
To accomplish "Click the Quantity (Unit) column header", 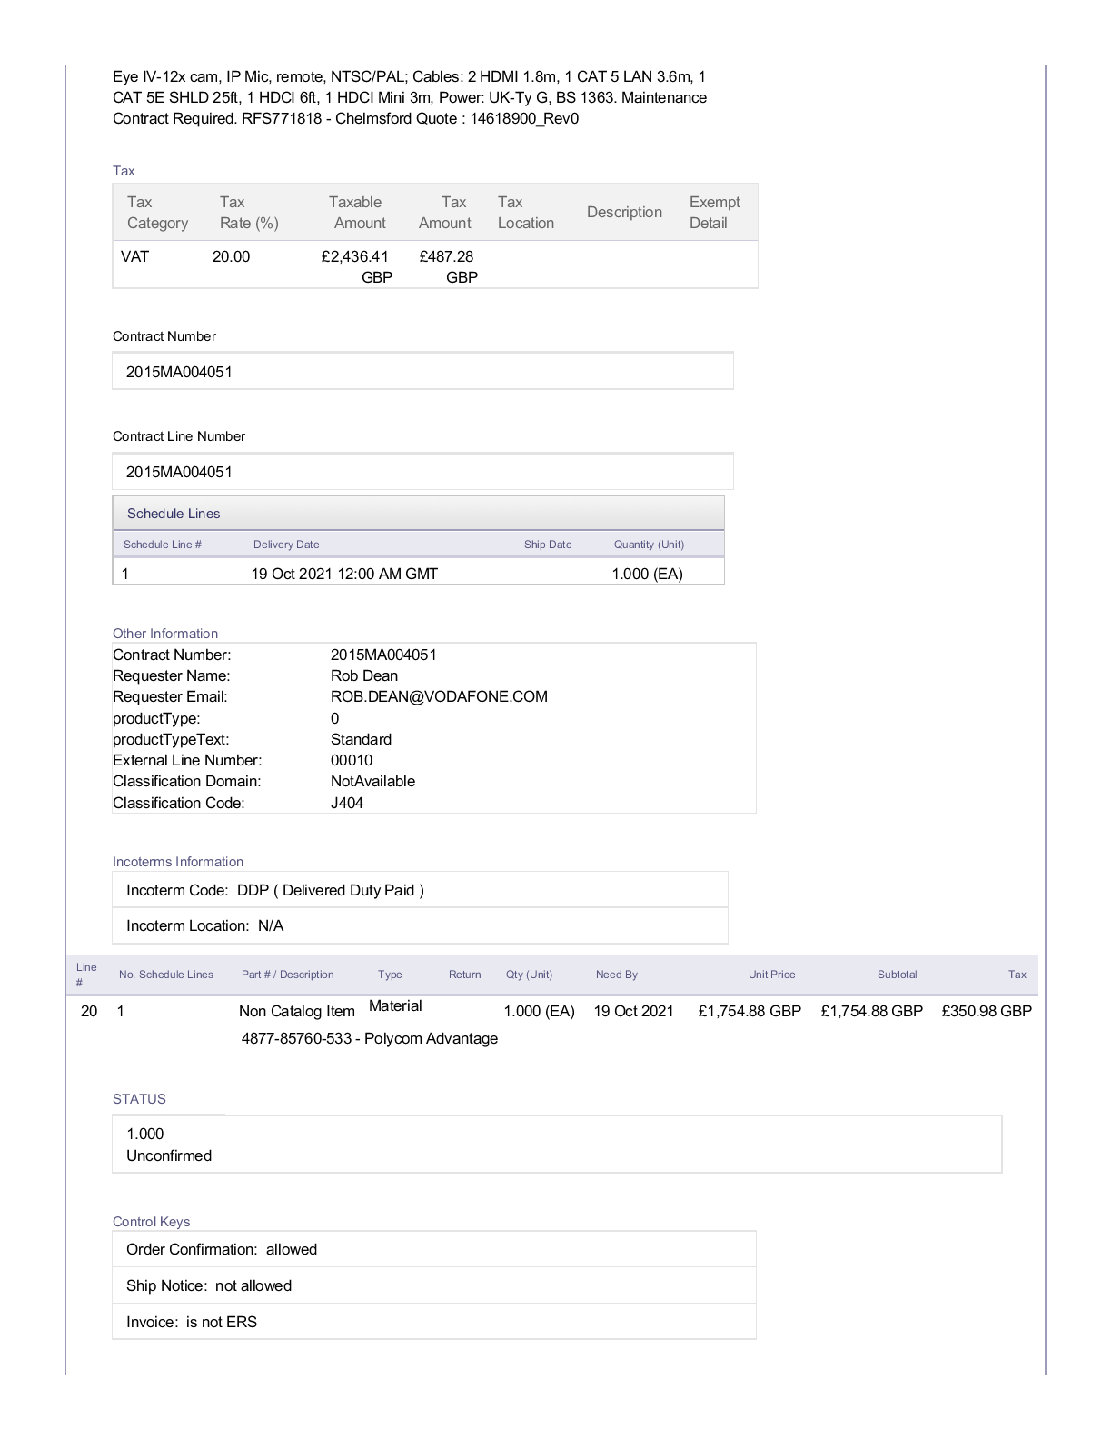I will coord(649,545).
